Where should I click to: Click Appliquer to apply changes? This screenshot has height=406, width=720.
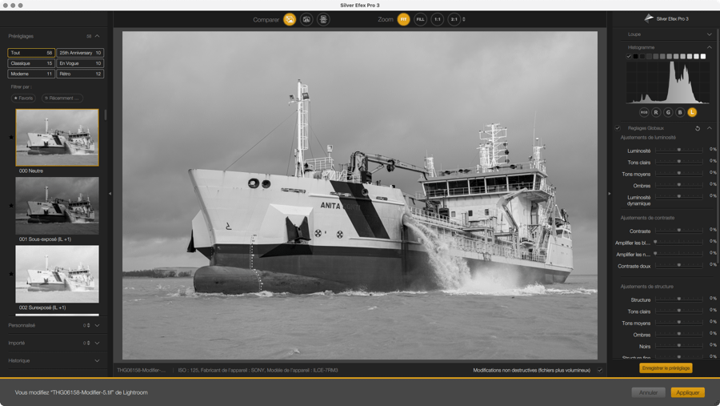tap(687, 392)
